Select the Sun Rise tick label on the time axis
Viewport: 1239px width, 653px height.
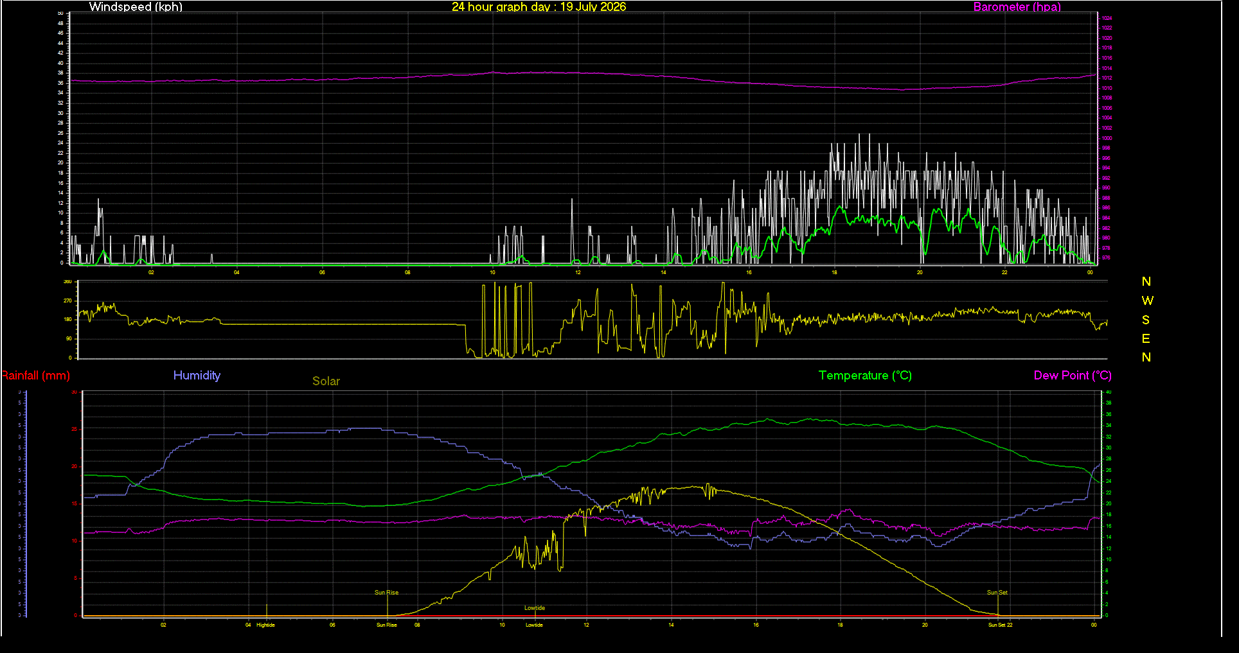(386, 625)
